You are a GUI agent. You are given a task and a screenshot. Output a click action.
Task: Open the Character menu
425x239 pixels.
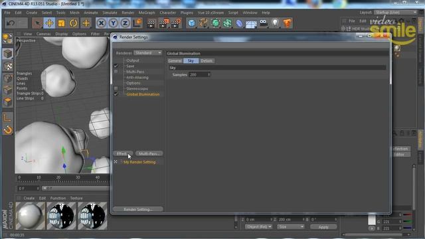click(168, 13)
